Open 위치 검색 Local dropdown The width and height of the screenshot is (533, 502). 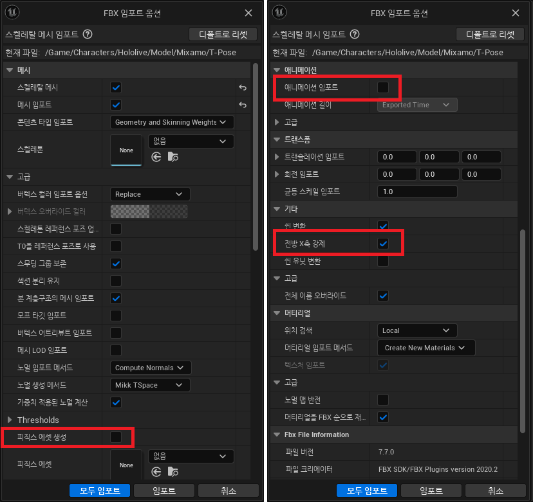tap(417, 330)
